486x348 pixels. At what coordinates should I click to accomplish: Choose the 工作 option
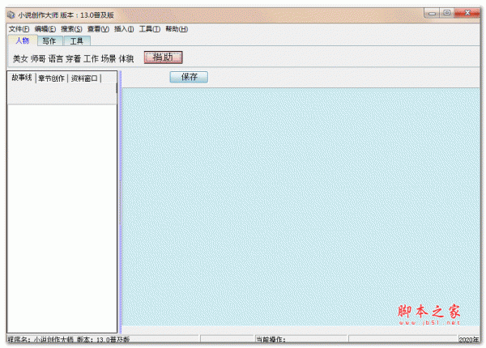(91, 58)
